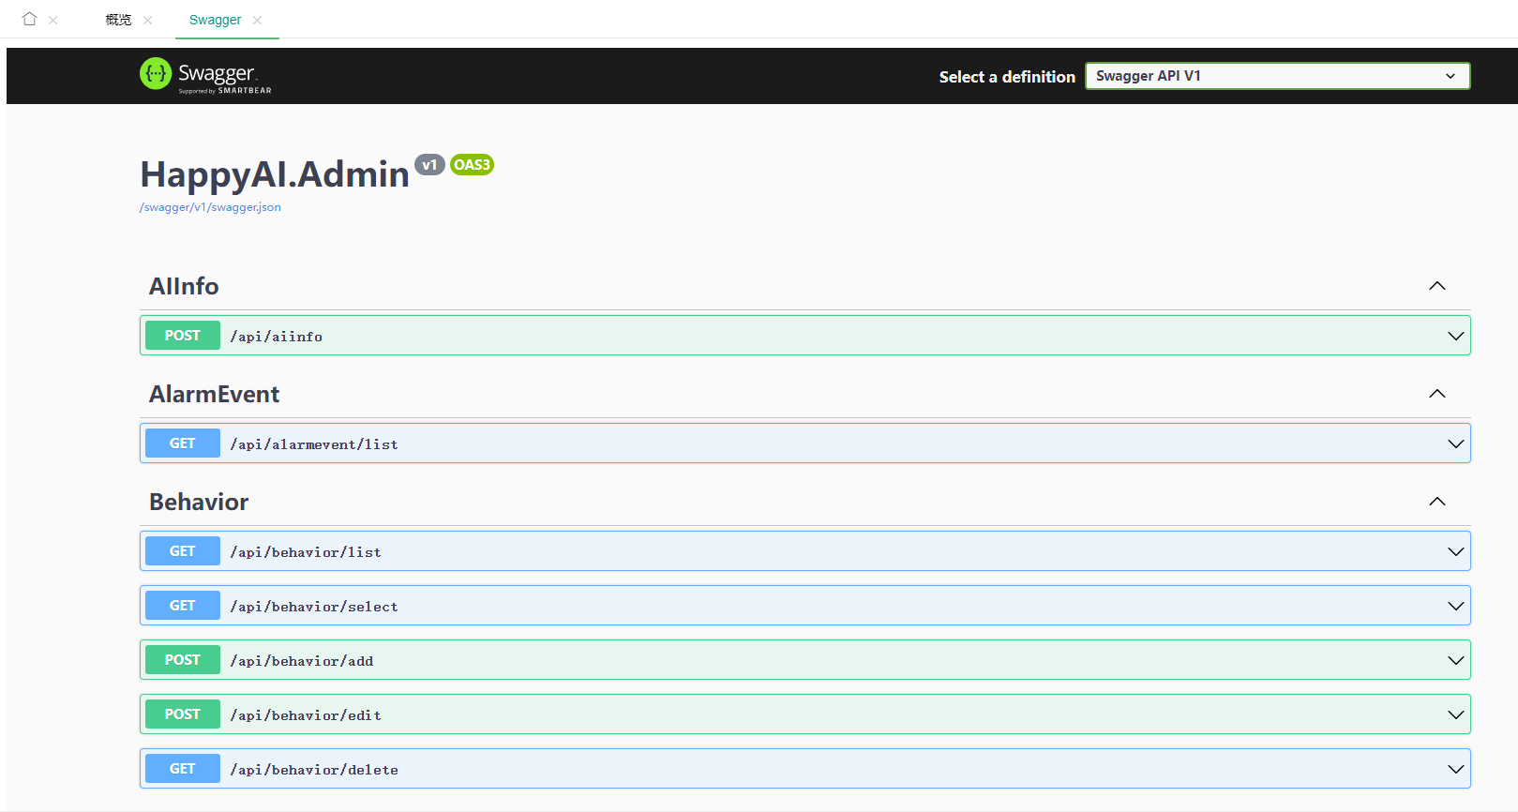Click the HappyAI.Admin title
This screenshot has height=812, width=1518.
275,174
